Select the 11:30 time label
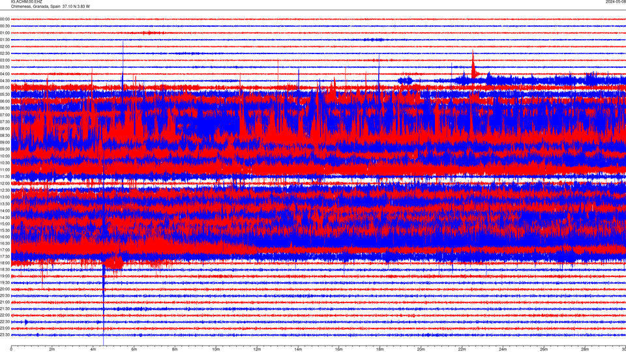 pyautogui.click(x=5, y=177)
